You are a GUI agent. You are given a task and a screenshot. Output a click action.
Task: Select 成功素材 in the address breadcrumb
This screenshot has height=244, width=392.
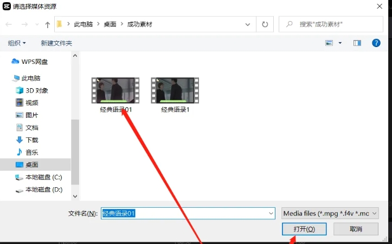coord(140,24)
